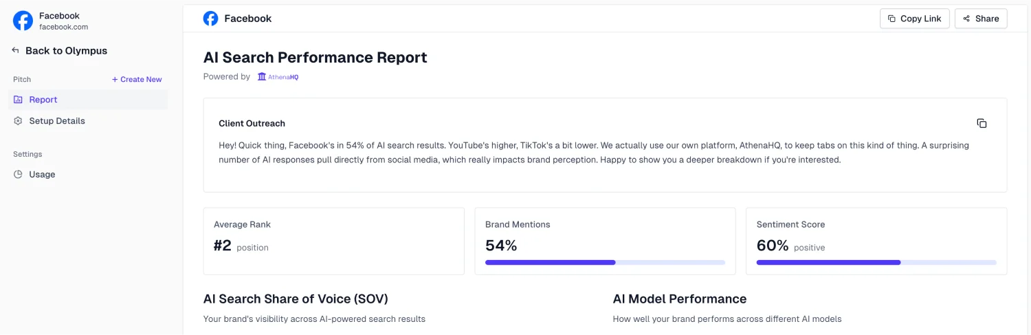The width and height of the screenshot is (1031, 335).
Task: Click the AI Search Performance Report title
Action: (315, 58)
